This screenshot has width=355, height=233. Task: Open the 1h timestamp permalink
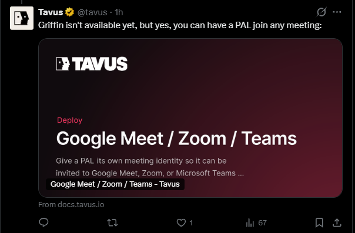(119, 12)
